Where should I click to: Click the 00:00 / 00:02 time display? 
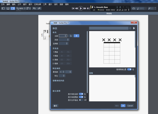click(110, 10)
